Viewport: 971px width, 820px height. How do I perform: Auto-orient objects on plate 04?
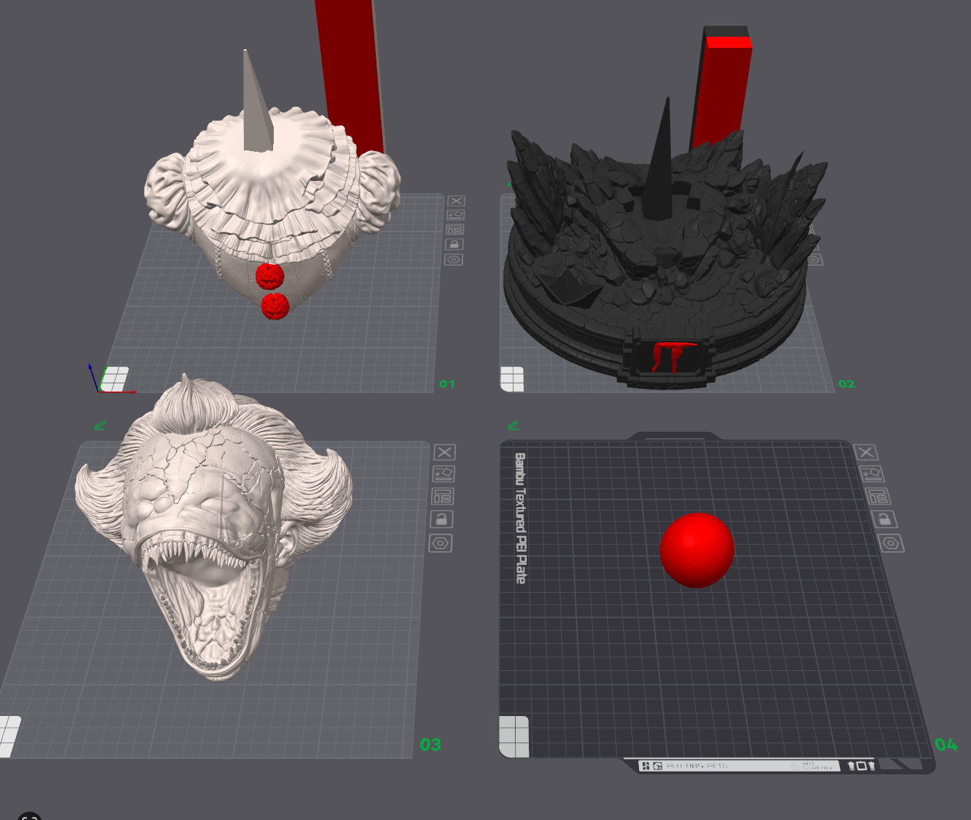872,474
